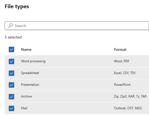Uncheck the Spreadsheet checkbox
The image size is (149, 115).
11,73
